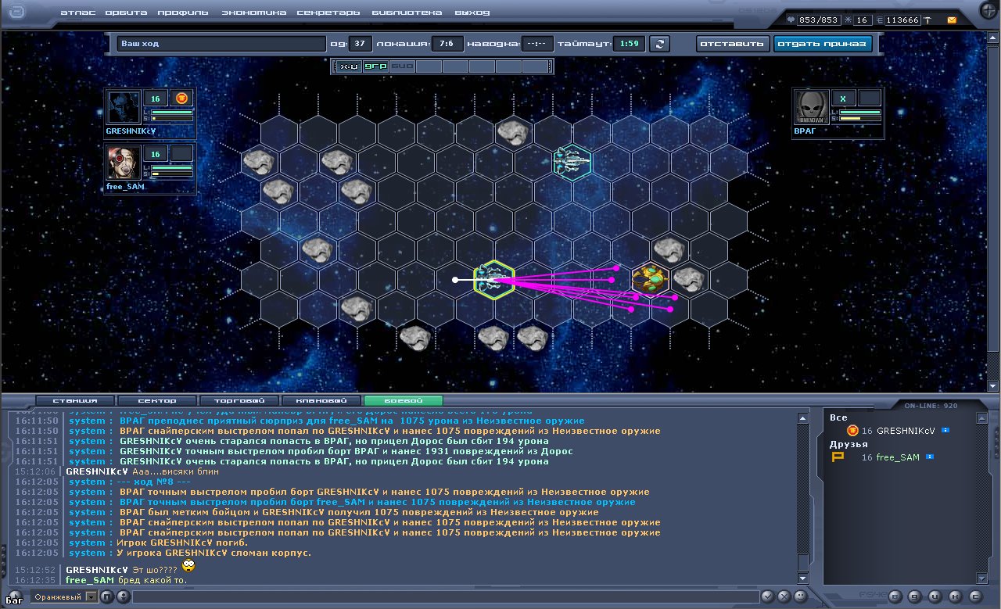The height and width of the screenshot is (609, 1001).
Task: Toggle the 'gro' grid display button
Action: (375, 67)
